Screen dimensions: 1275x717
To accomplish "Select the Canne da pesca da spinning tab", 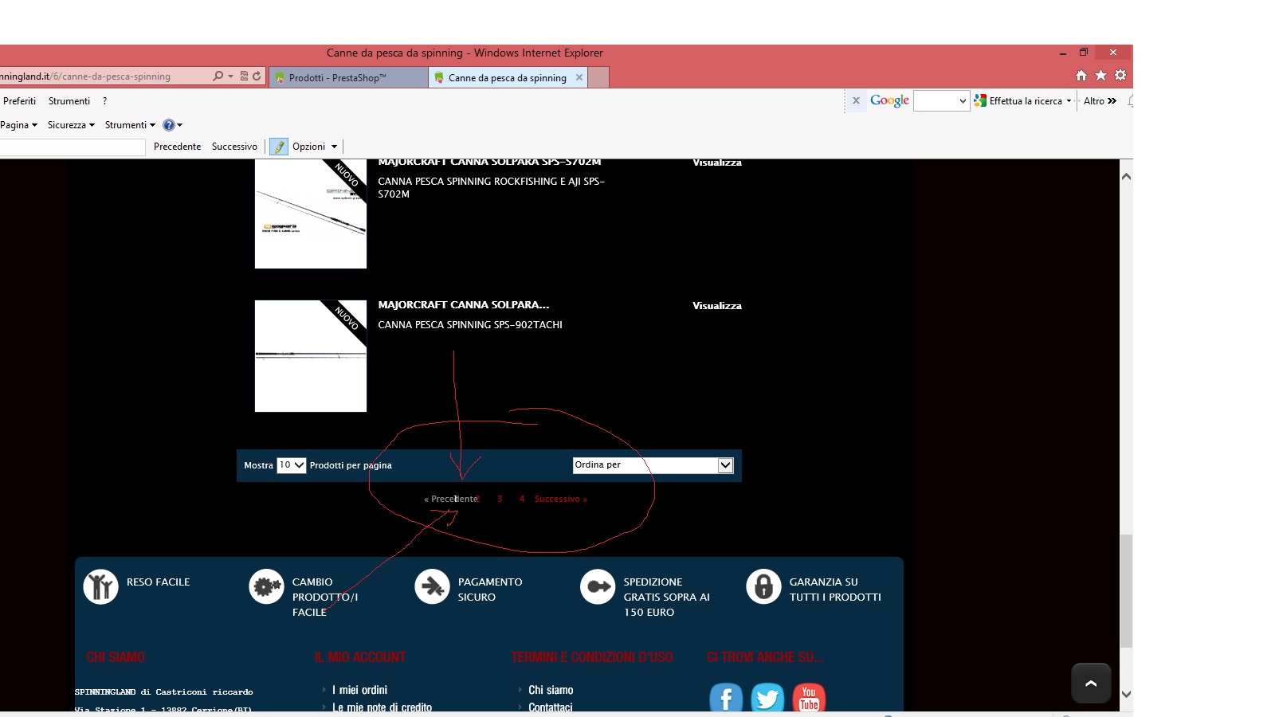I will tap(508, 77).
